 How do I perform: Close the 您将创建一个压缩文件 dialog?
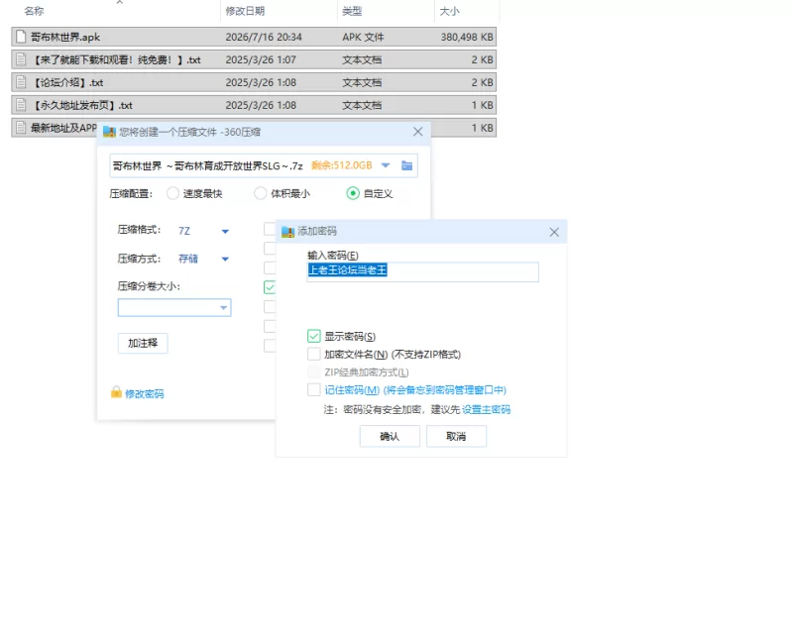click(x=417, y=132)
